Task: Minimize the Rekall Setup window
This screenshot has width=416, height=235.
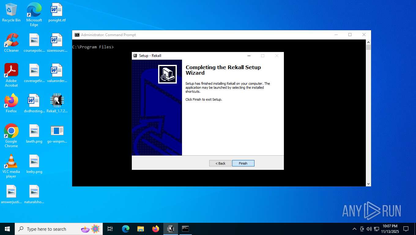Action: pyautogui.click(x=249, y=56)
